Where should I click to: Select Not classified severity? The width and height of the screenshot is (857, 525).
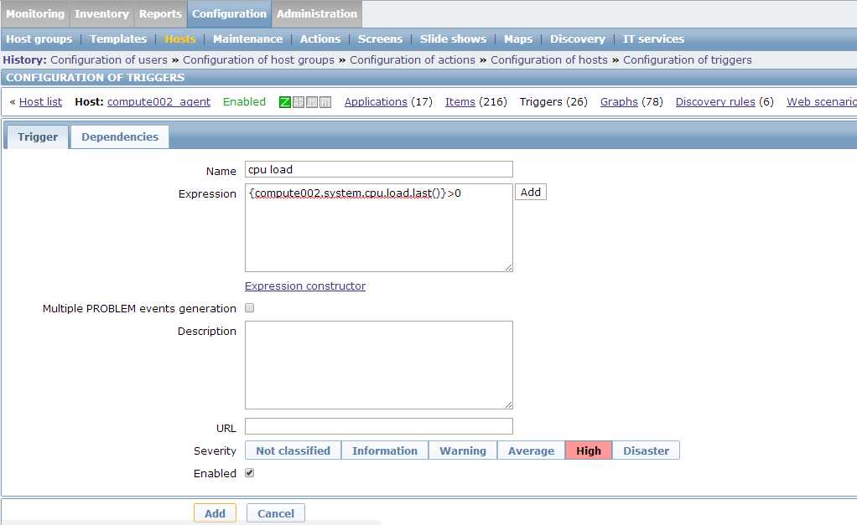click(x=293, y=450)
